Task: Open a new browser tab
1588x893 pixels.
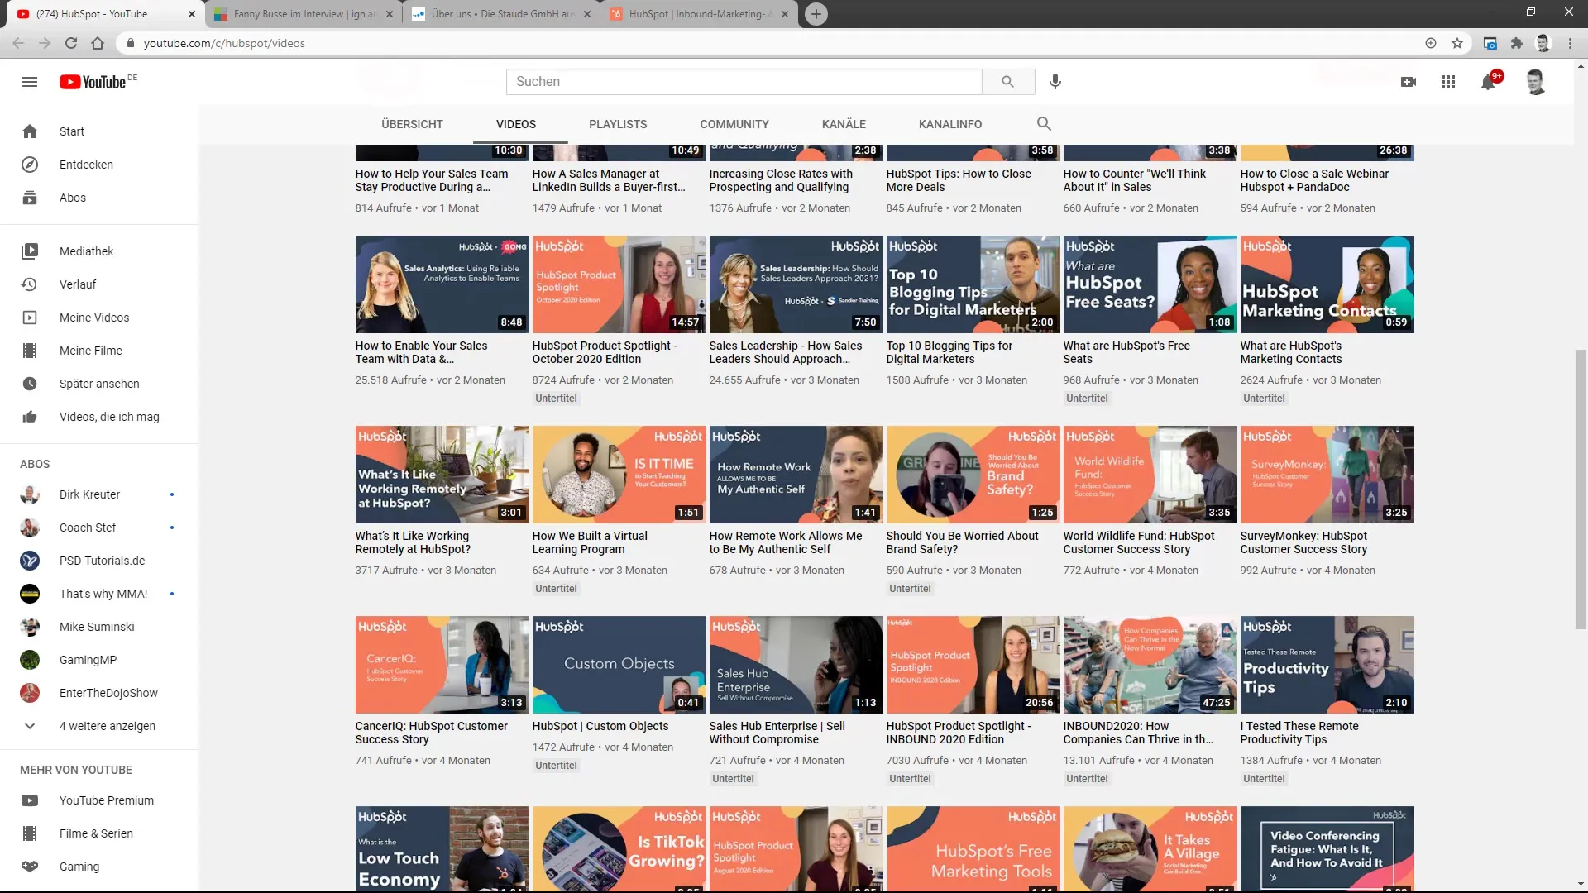Action: coord(816,14)
